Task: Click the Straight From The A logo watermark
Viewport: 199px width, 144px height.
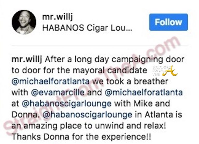Action: pyautogui.click(x=165, y=71)
